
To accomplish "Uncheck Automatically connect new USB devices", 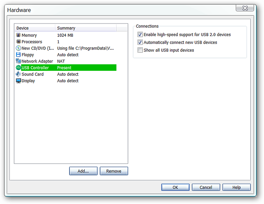I will pos(140,42).
